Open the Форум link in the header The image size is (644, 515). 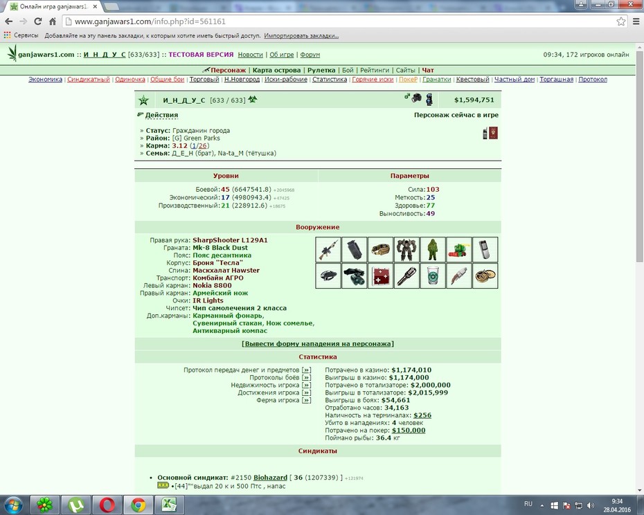point(310,55)
